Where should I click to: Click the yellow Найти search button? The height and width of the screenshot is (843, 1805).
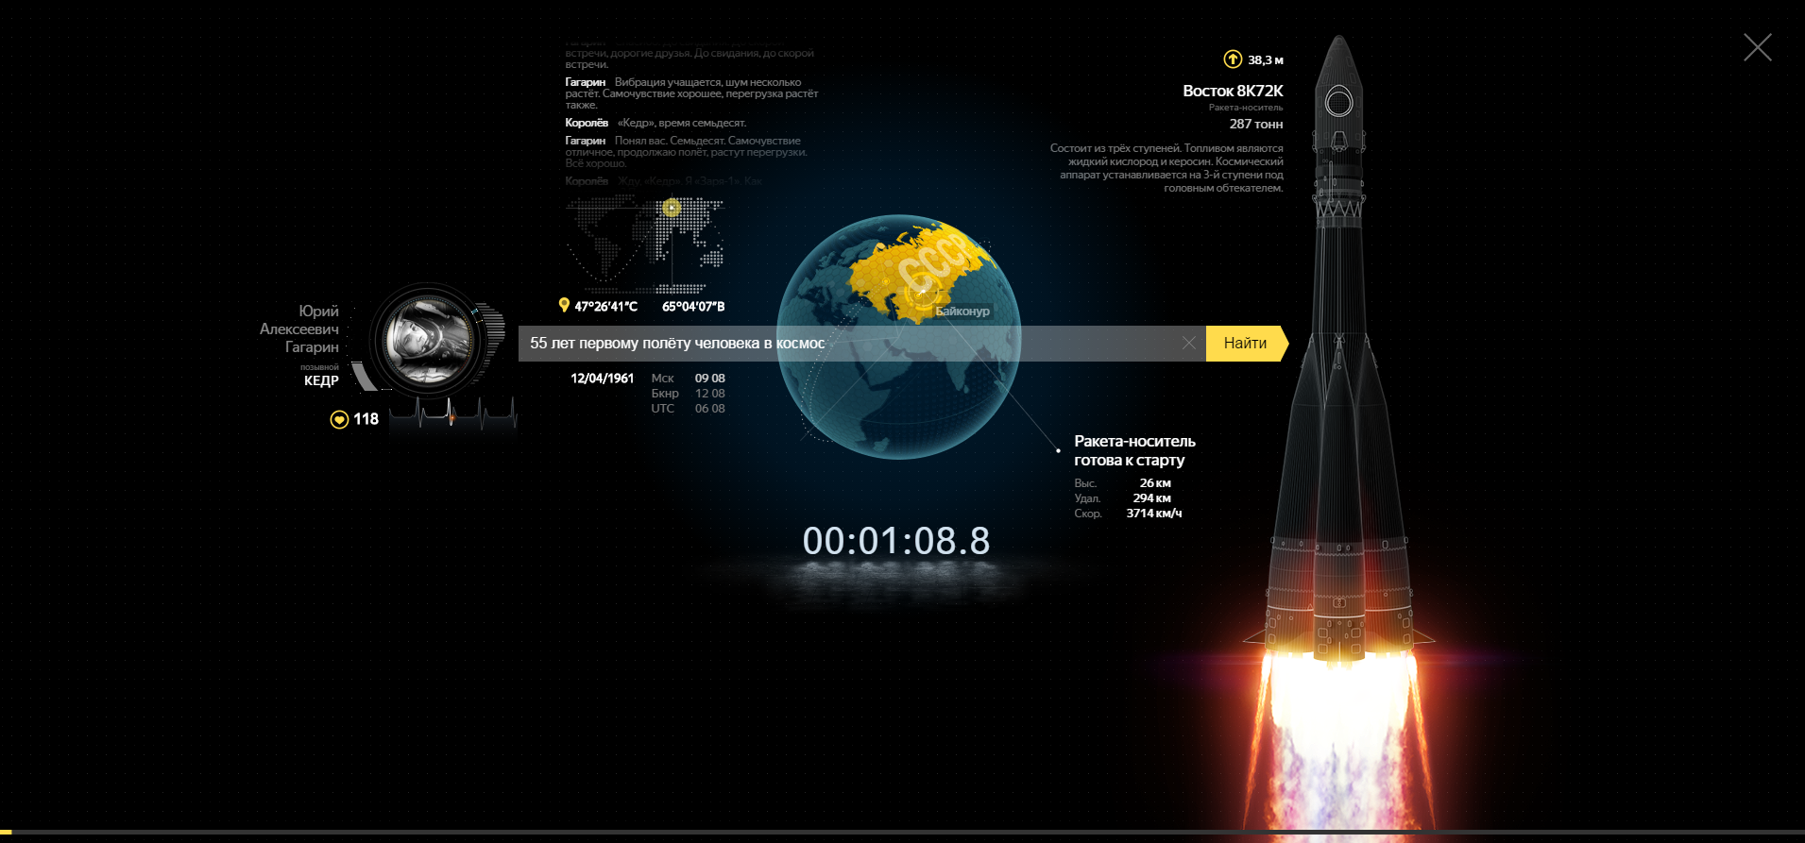coord(1247,344)
